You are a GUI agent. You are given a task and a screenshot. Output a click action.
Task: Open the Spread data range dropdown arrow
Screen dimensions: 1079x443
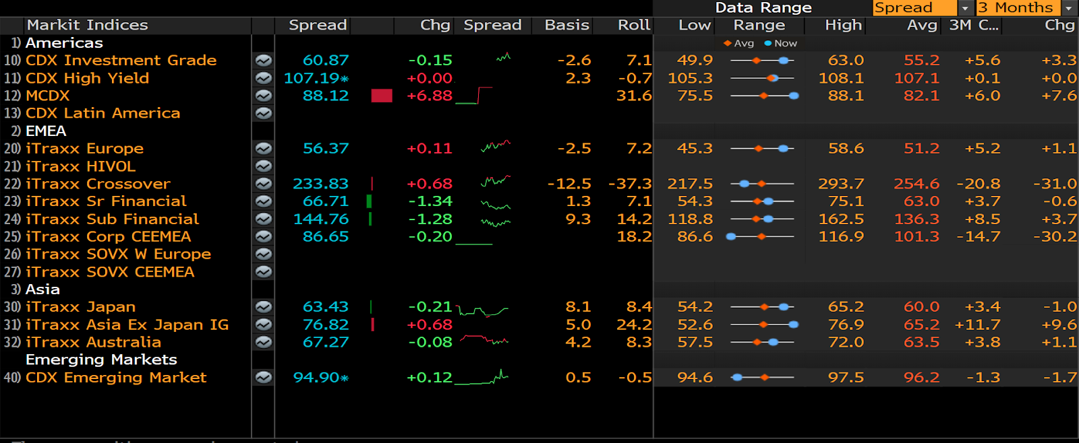click(x=965, y=8)
